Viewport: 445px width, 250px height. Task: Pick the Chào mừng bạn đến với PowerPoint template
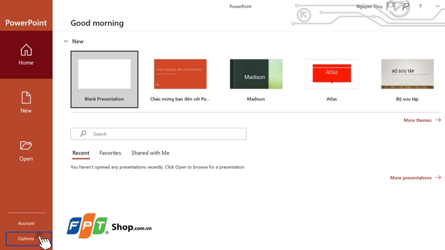180,79
